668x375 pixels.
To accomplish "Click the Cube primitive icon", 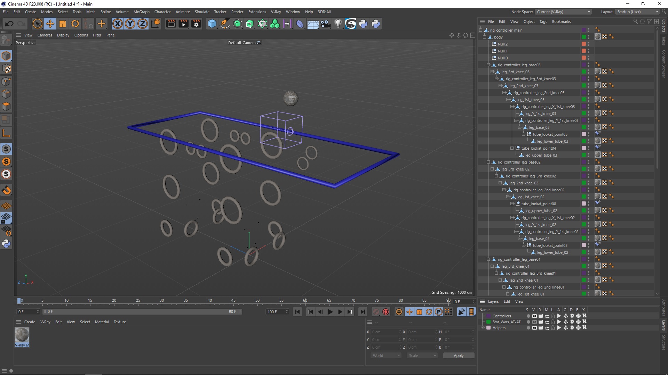I will [212, 24].
